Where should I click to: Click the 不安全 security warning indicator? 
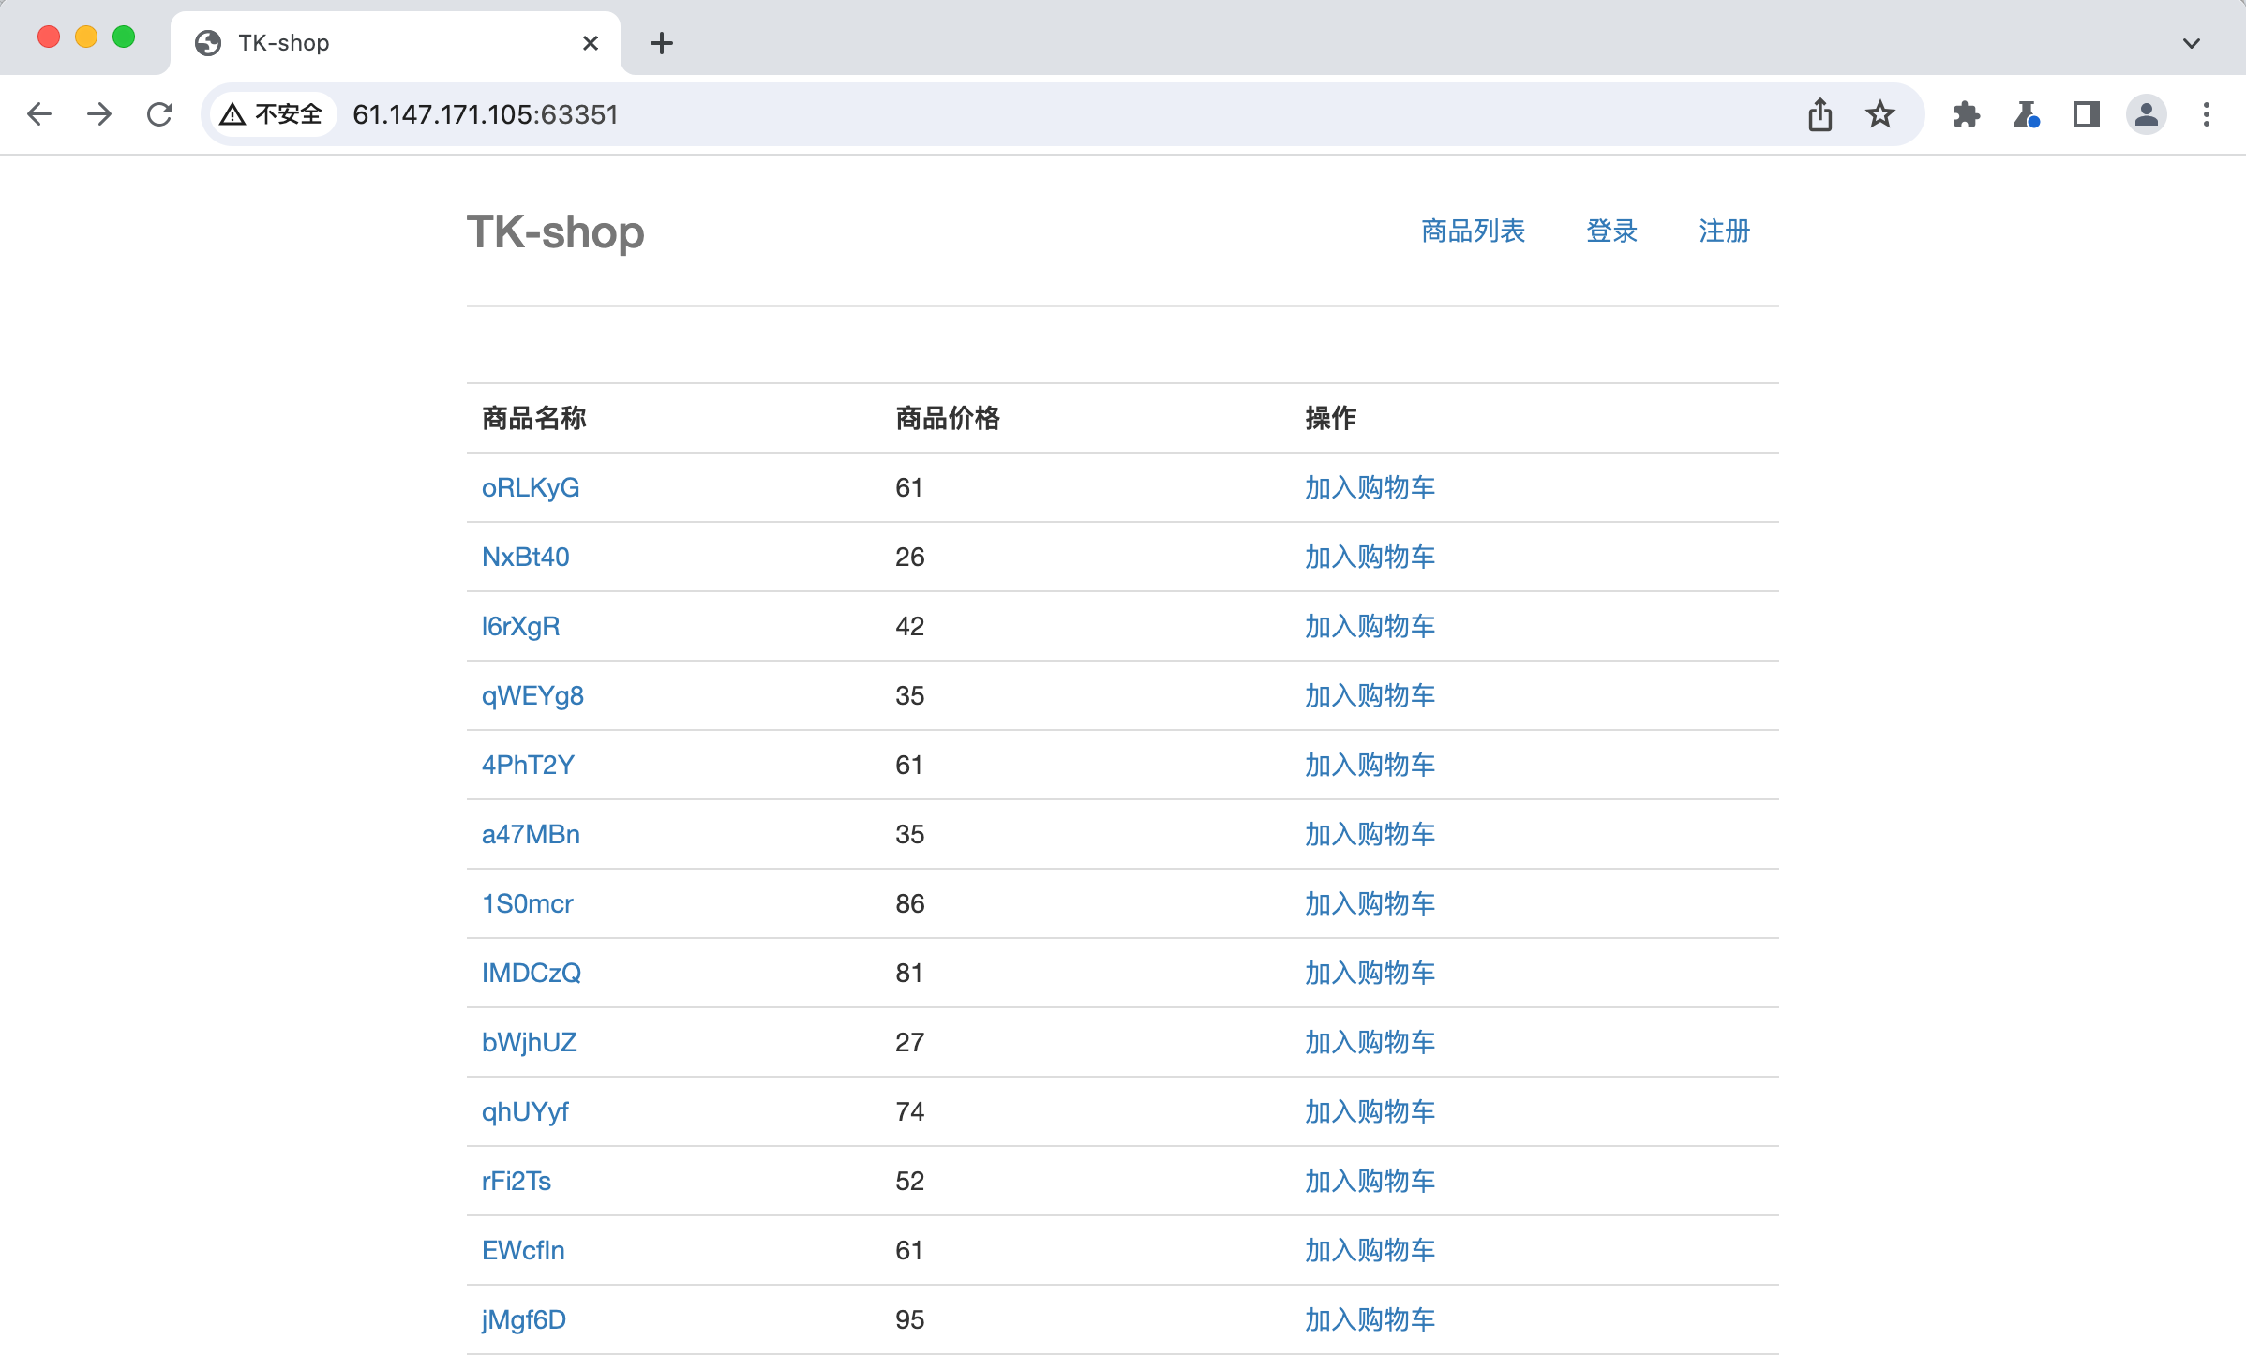tap(270, 113)
